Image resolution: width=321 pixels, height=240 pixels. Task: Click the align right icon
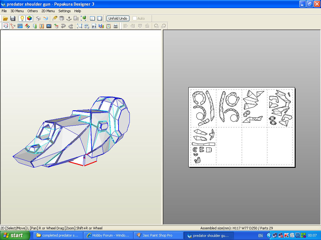point(133,26)
